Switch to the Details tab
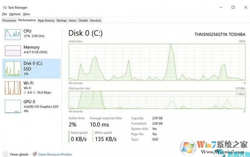The height and width of the screenshot is (157, 250). pos(83,21)
